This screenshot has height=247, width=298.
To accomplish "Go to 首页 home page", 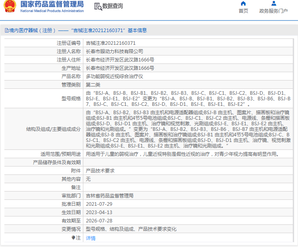I will click(243, 11).
